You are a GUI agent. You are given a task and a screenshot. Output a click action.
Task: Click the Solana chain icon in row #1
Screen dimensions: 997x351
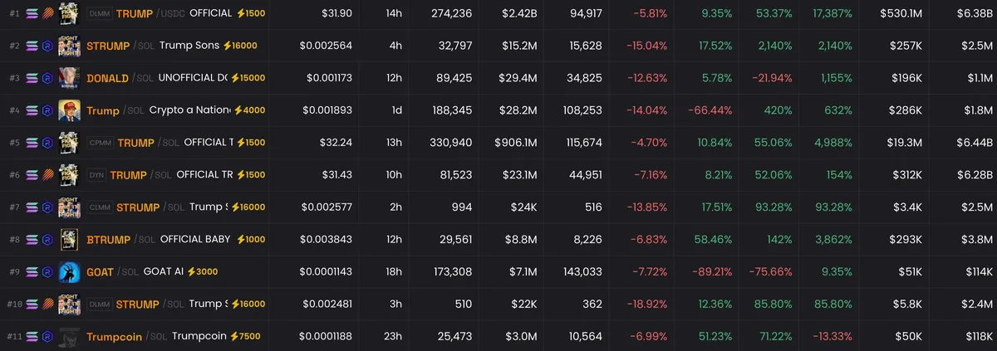tap(32, 13)
